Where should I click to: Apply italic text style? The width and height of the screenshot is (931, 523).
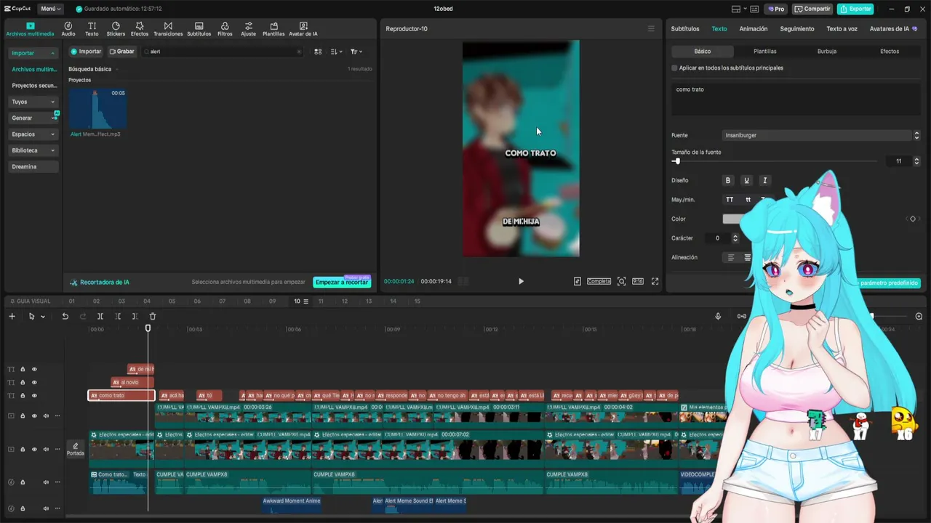tap(764, 180)
